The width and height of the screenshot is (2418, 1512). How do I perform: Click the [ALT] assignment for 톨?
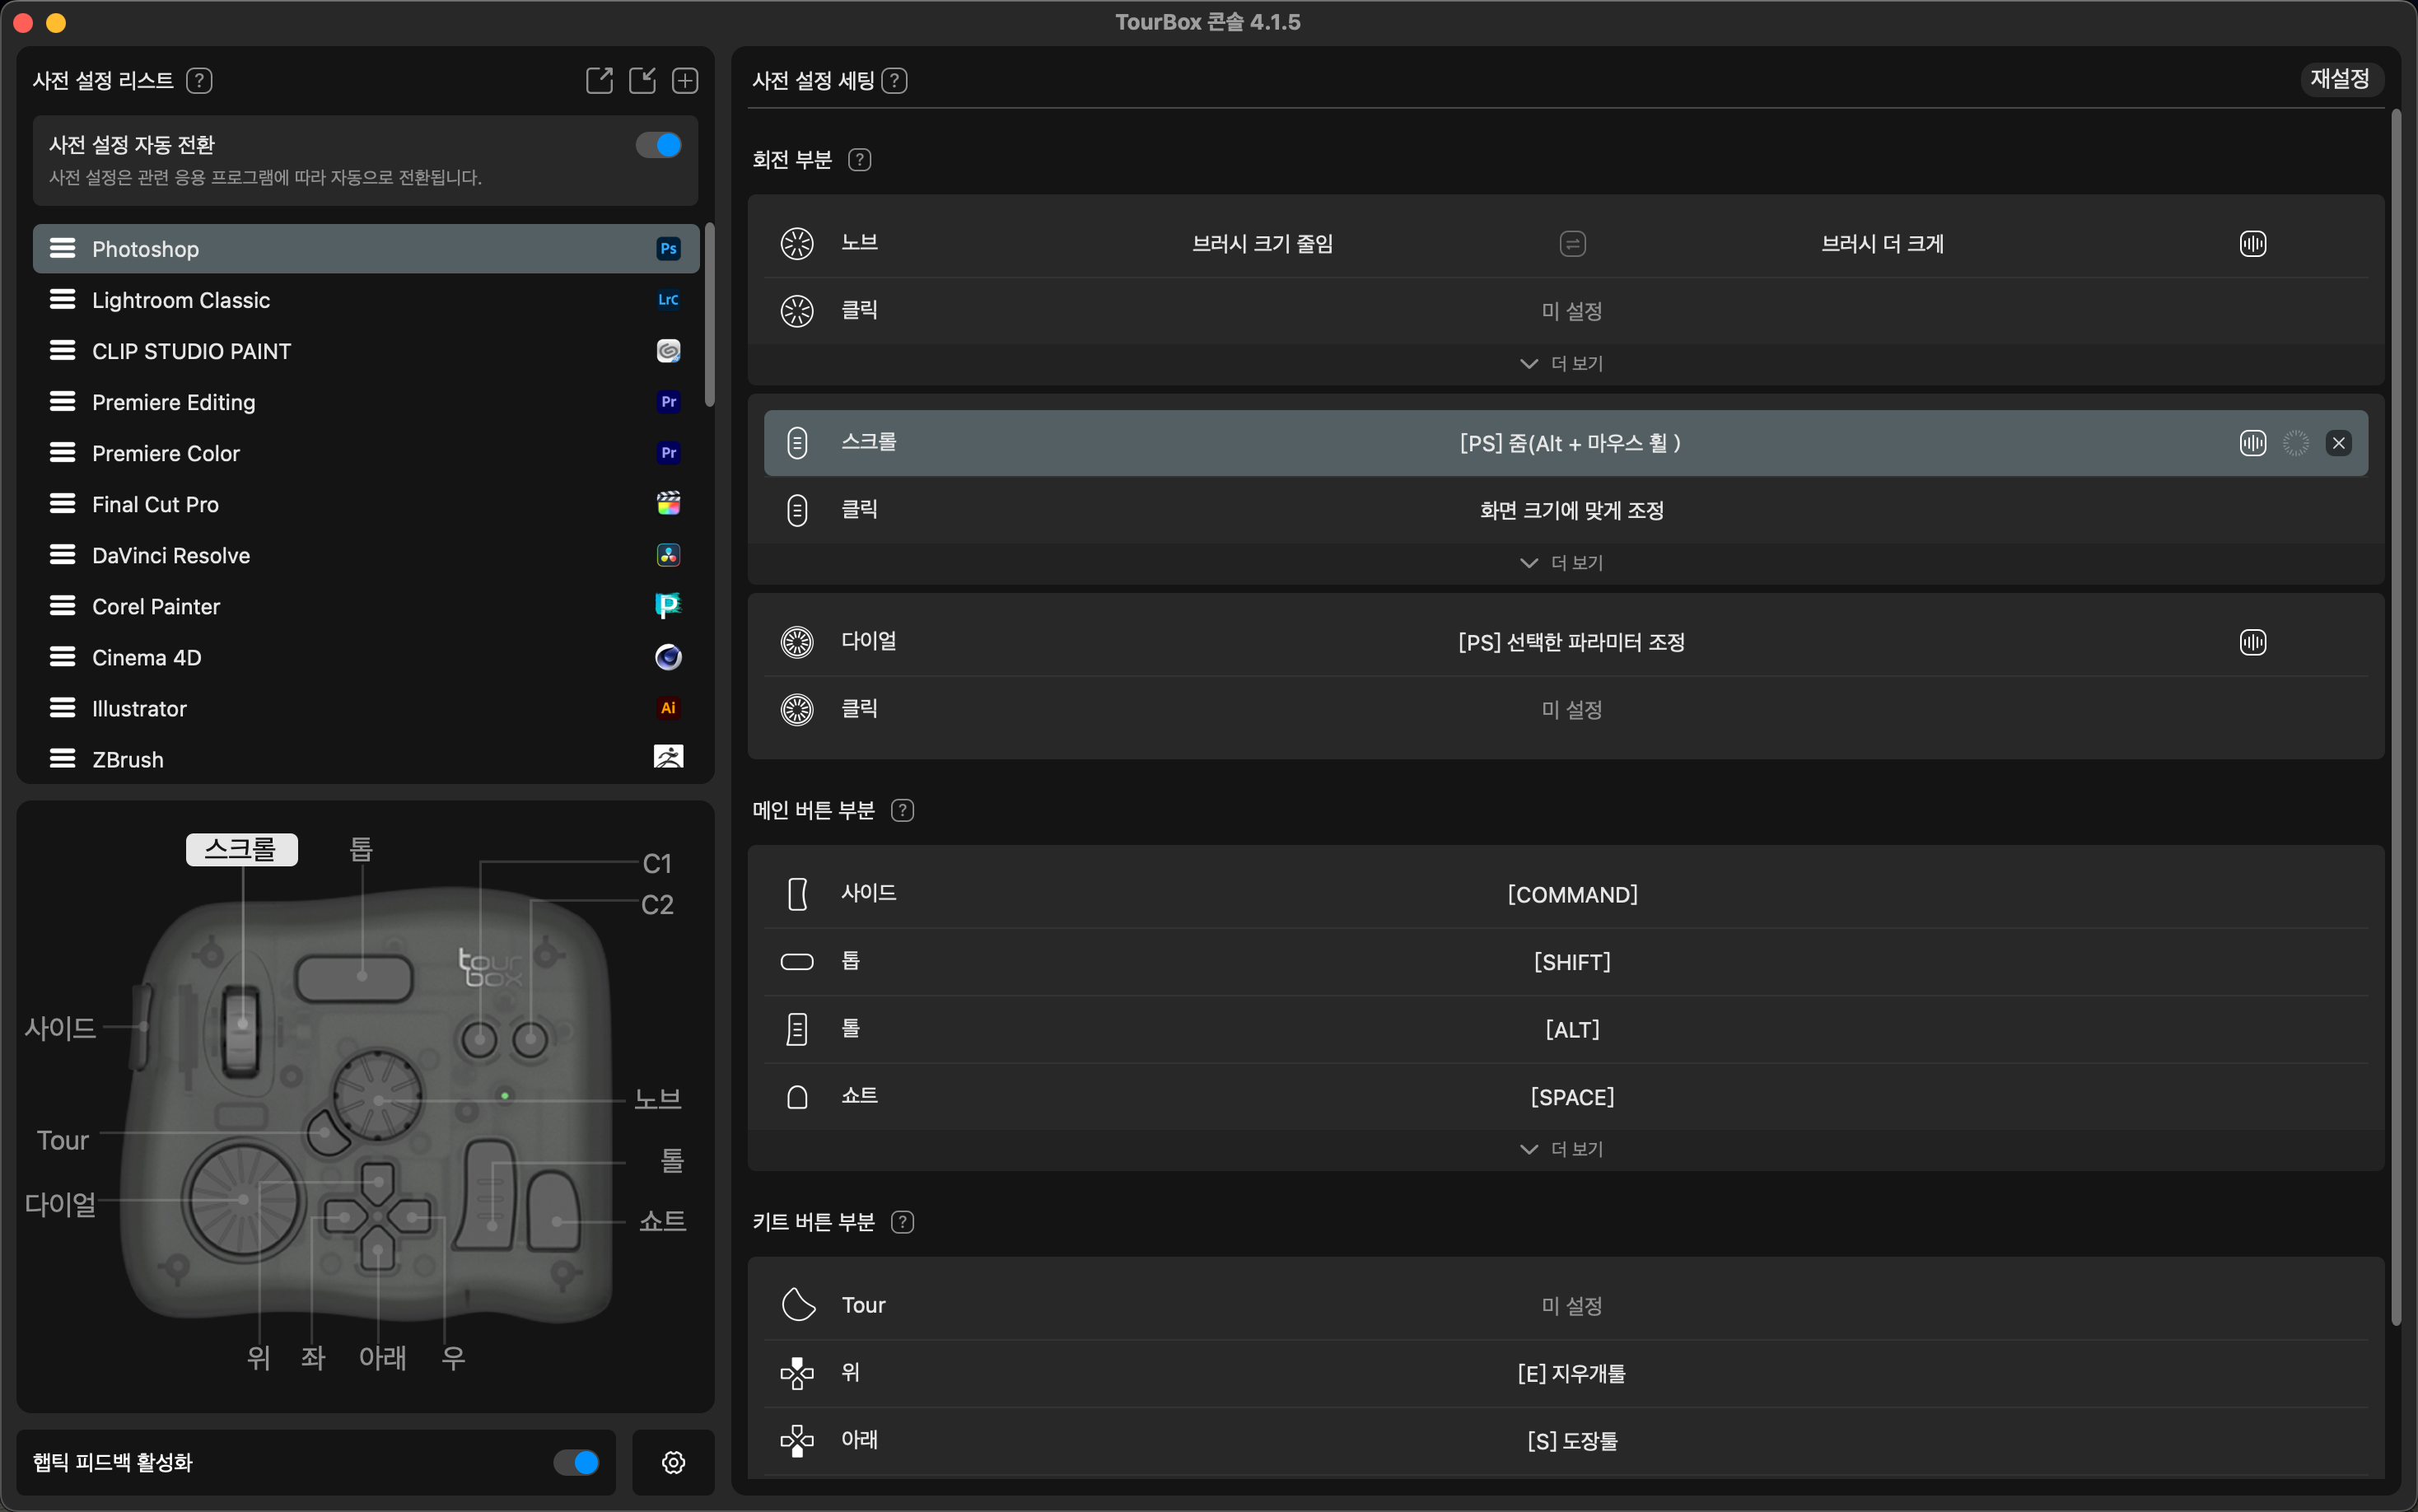pyautogui.click(x=1572, y=1029)
